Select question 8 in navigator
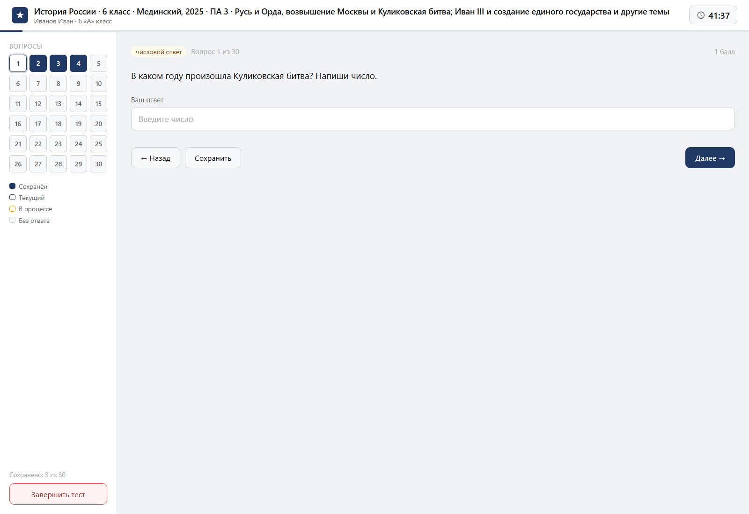 click(58, 84)
